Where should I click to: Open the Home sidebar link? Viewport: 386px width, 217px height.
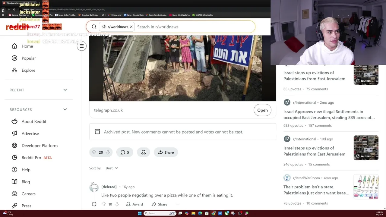click(x=27, y=46)
